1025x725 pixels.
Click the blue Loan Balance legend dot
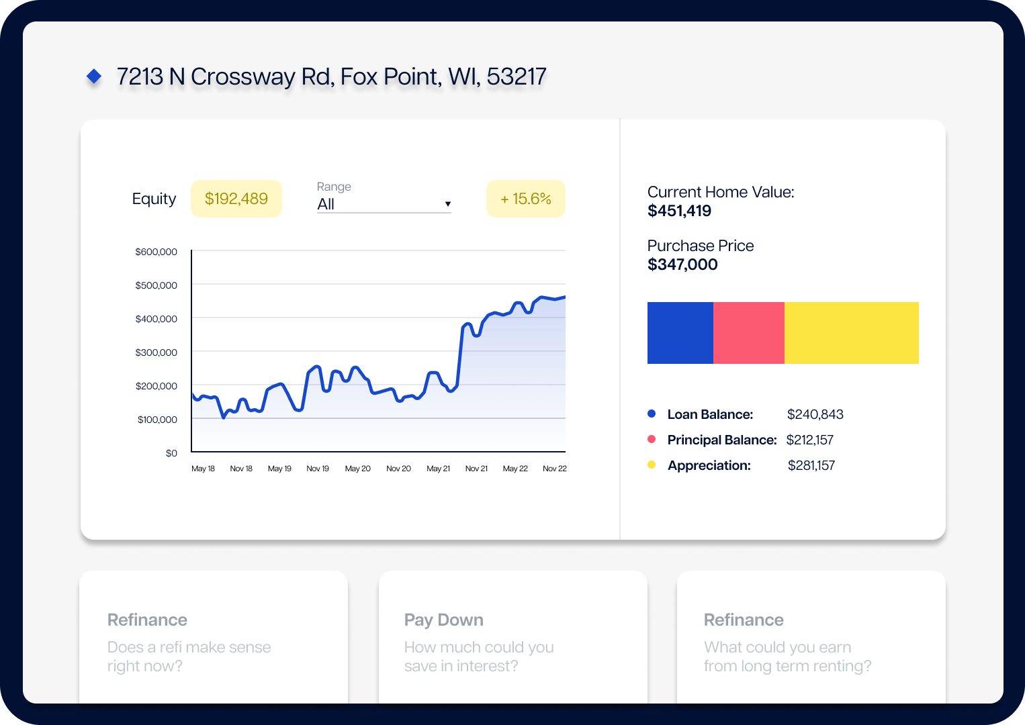pyautogui.click(x=651, y=414)
